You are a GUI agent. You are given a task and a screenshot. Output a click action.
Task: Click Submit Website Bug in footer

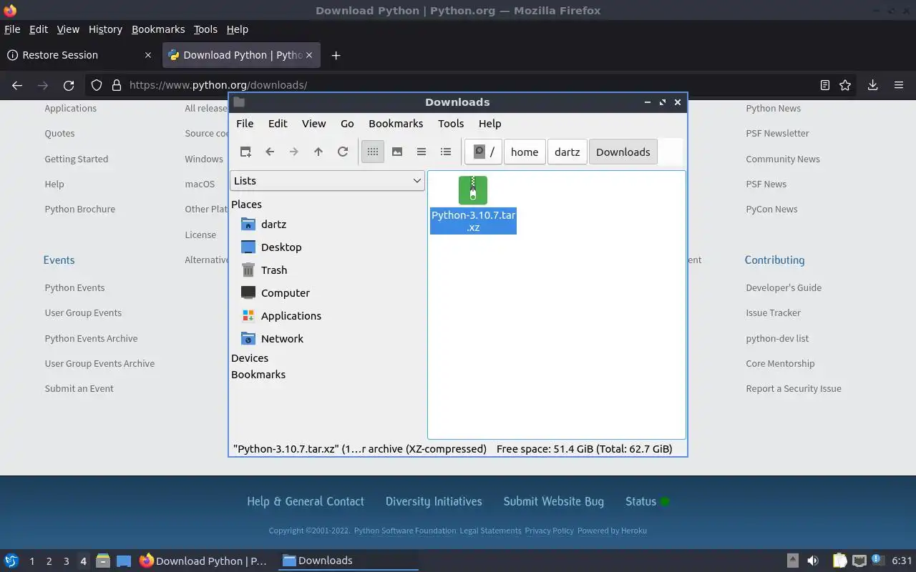point(553,501)
